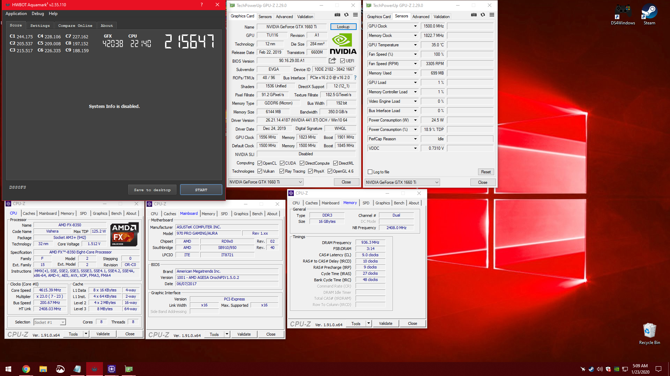Toggle the Ray Tracing checkbox

[282, 171]
